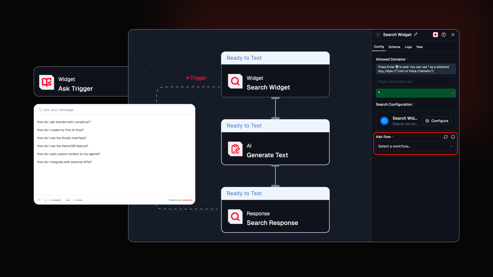The image size is (493, 277).
Task: Click the red diamond icon in panel header
Action: 435,35
